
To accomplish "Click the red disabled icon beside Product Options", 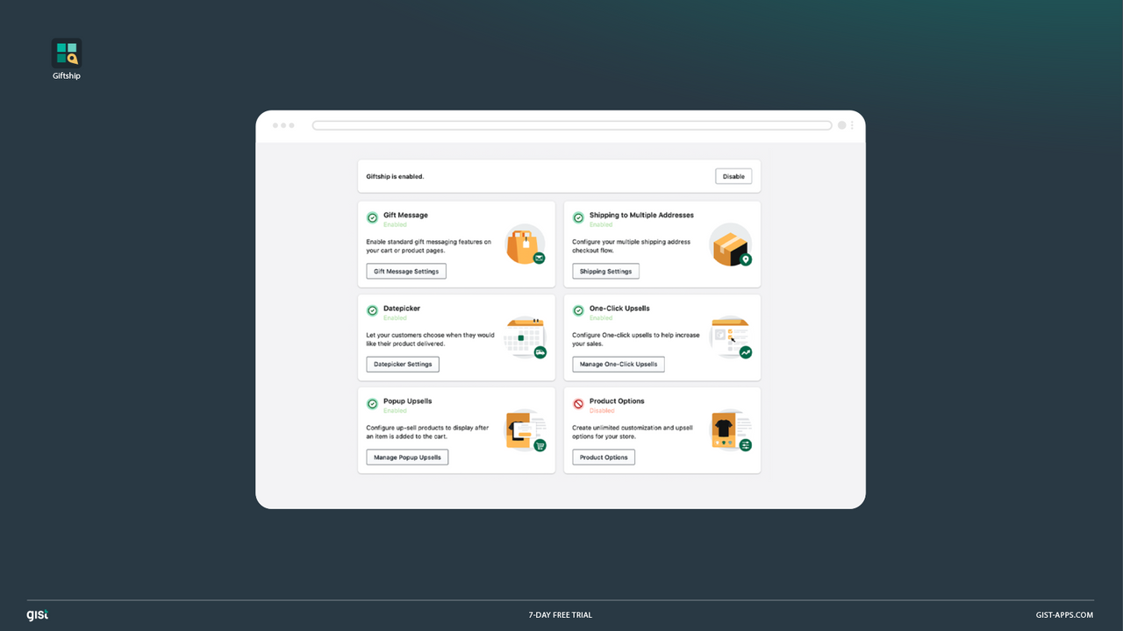I will coord(578,403).
